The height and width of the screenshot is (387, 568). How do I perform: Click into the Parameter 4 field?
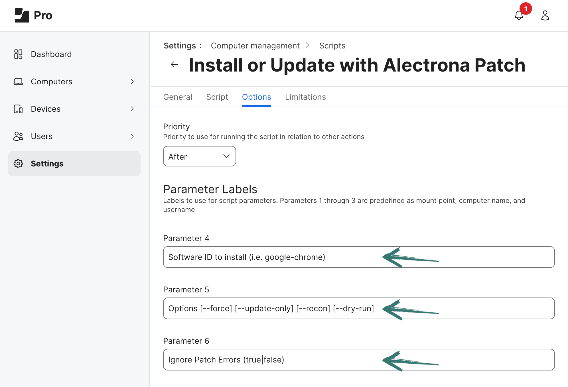(359, 257)
